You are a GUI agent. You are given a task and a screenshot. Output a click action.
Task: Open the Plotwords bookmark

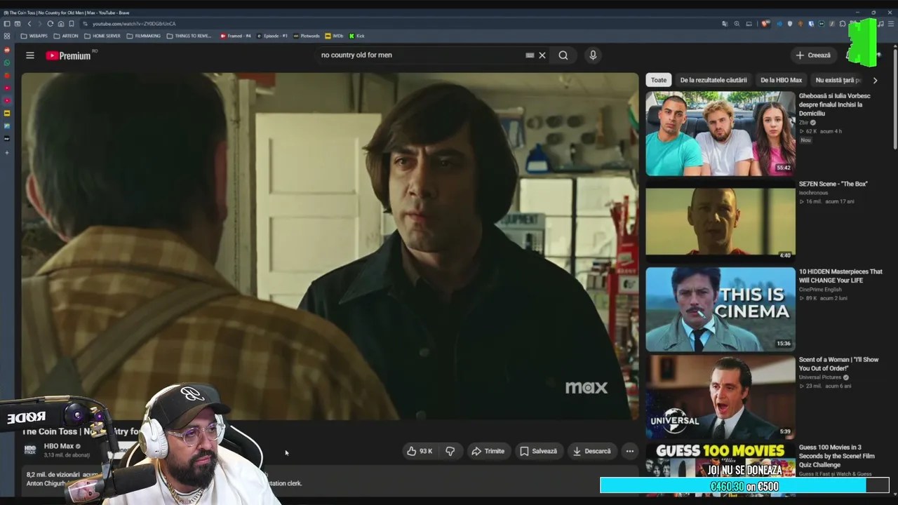pyautogui.click(x=307, y=36)
